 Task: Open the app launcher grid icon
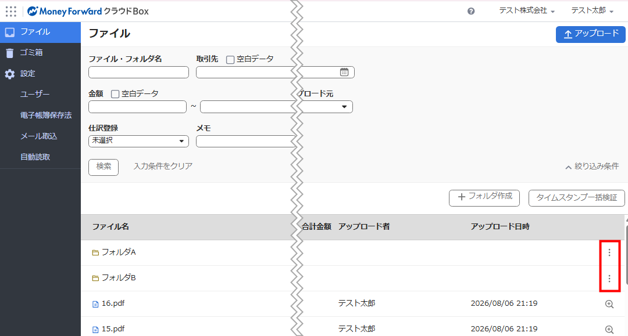11,11
